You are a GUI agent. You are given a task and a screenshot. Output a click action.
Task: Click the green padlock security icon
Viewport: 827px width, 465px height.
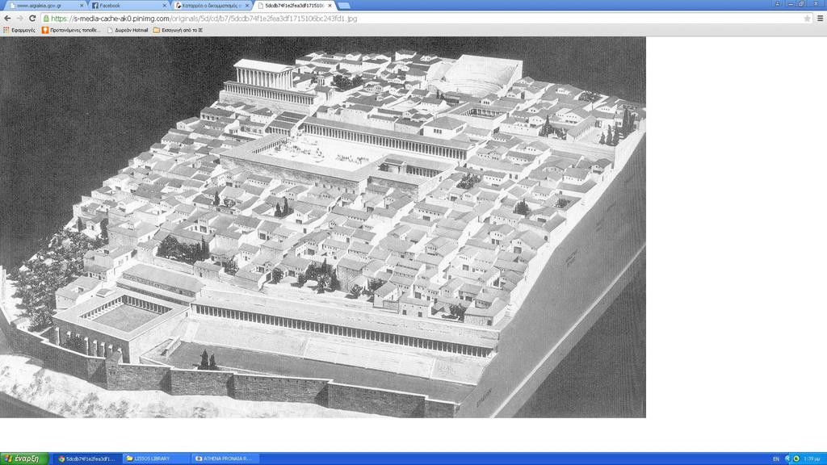pyautogui.click(x=46, y=19)
